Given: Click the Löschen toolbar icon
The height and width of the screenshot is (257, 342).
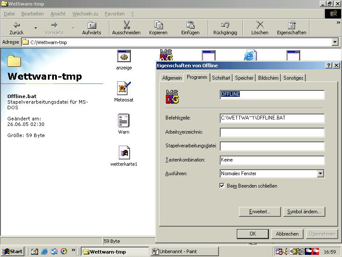Looking at the screenshot, I should pyautogui.click(x=259, y=25).
